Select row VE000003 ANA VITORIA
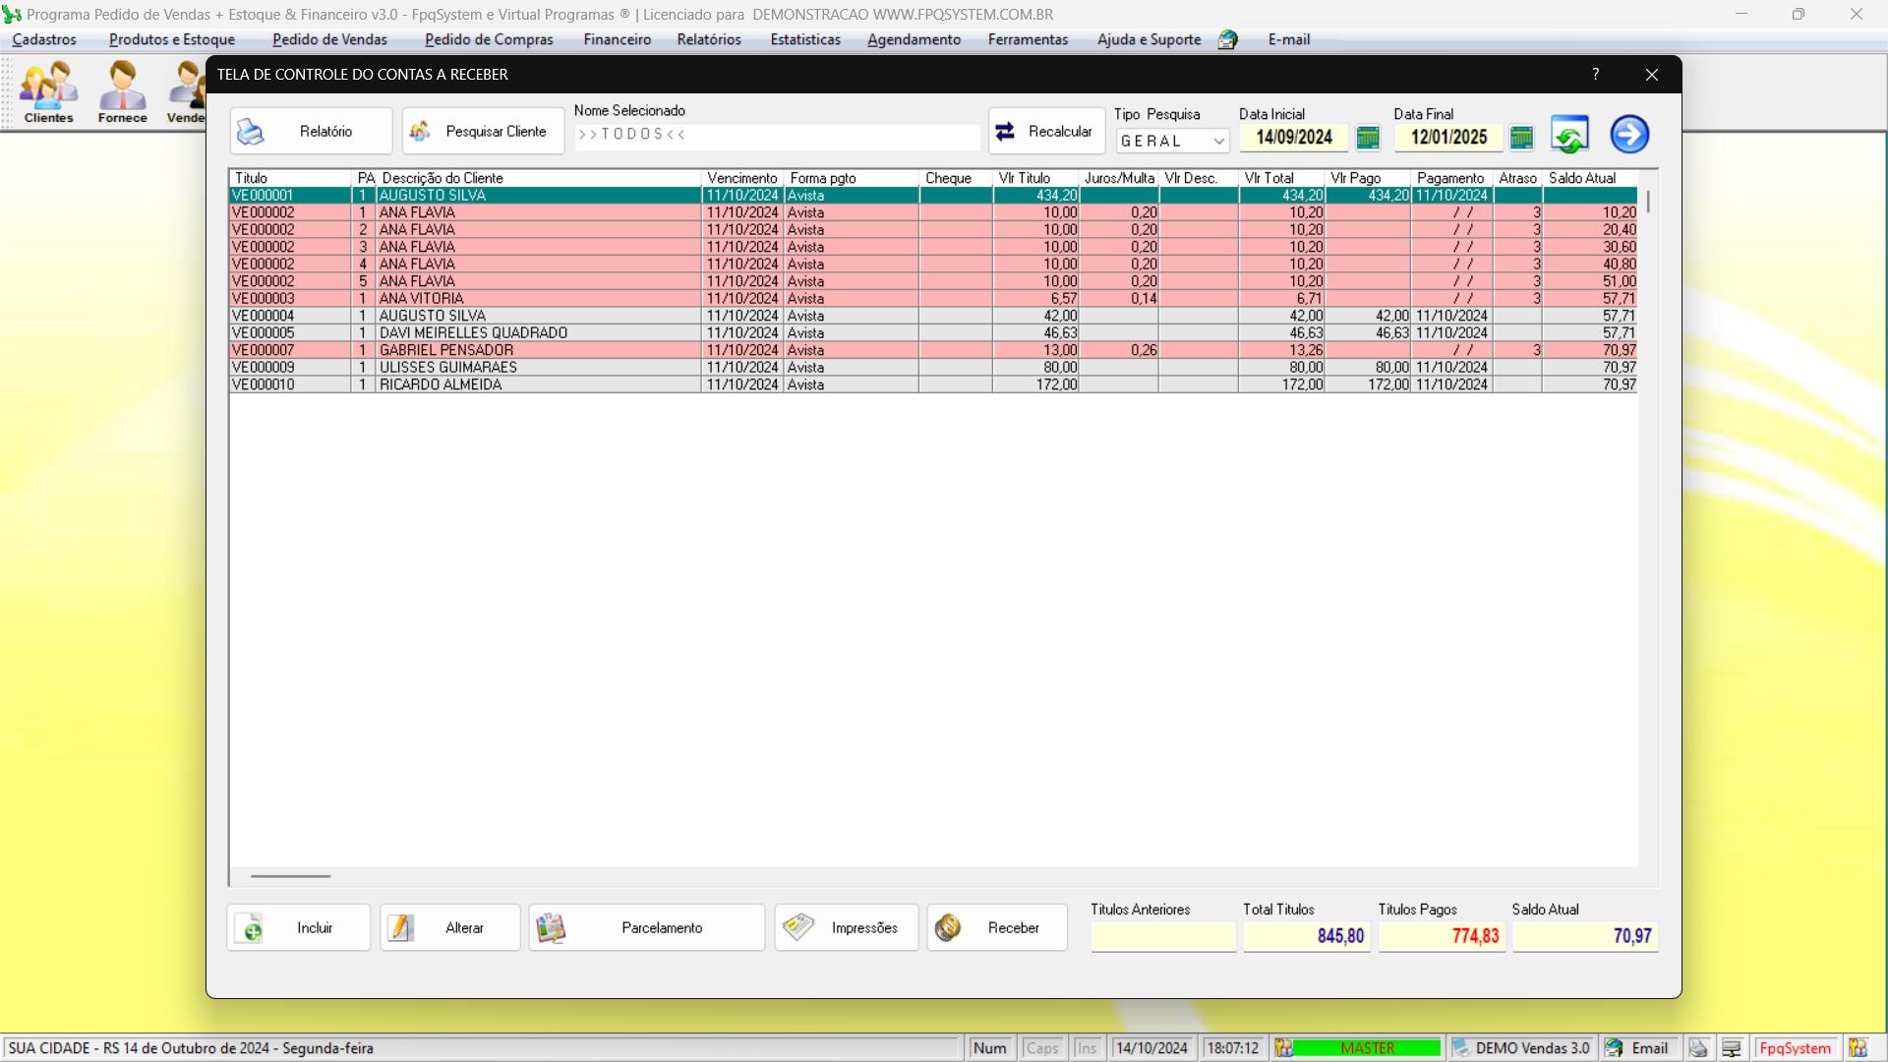 point(933,299)
